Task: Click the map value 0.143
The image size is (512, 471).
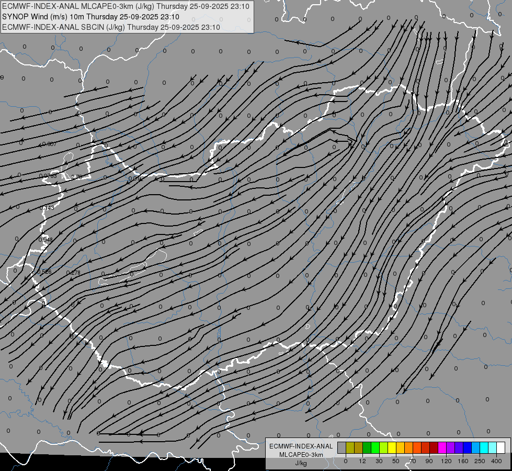Action: click(47, 208)
